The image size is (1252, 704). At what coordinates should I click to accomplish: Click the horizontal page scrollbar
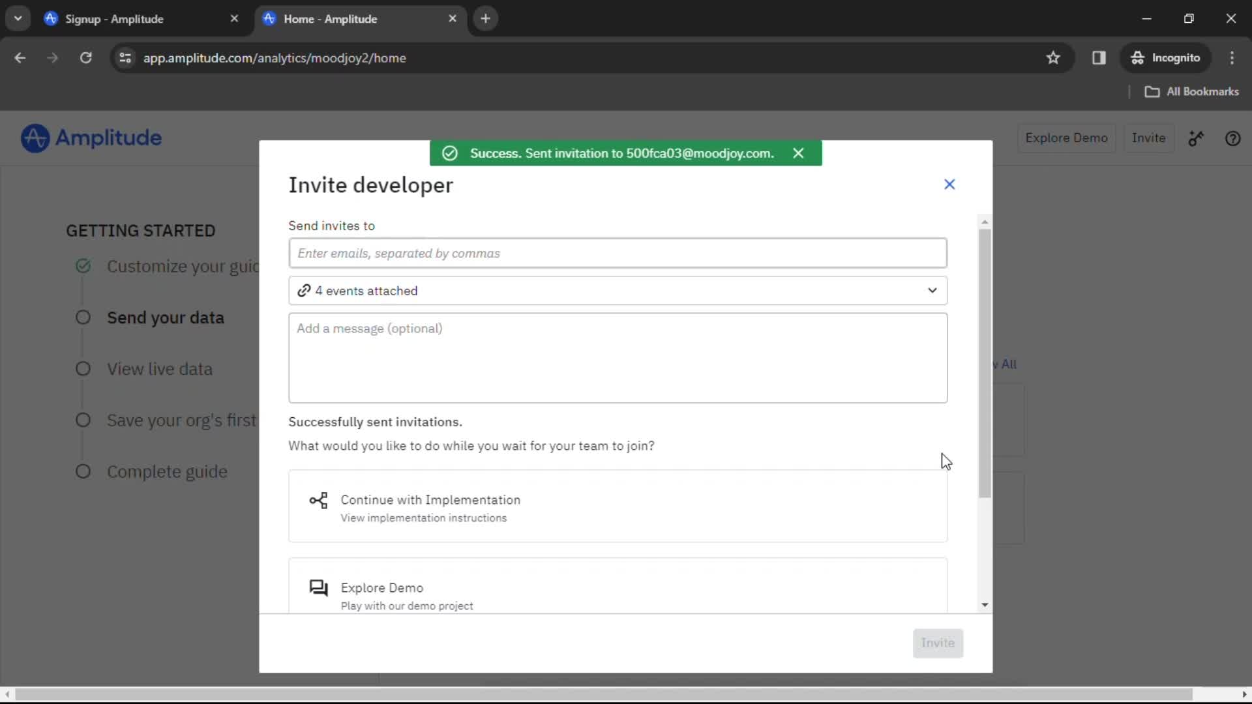coord(603,695)
